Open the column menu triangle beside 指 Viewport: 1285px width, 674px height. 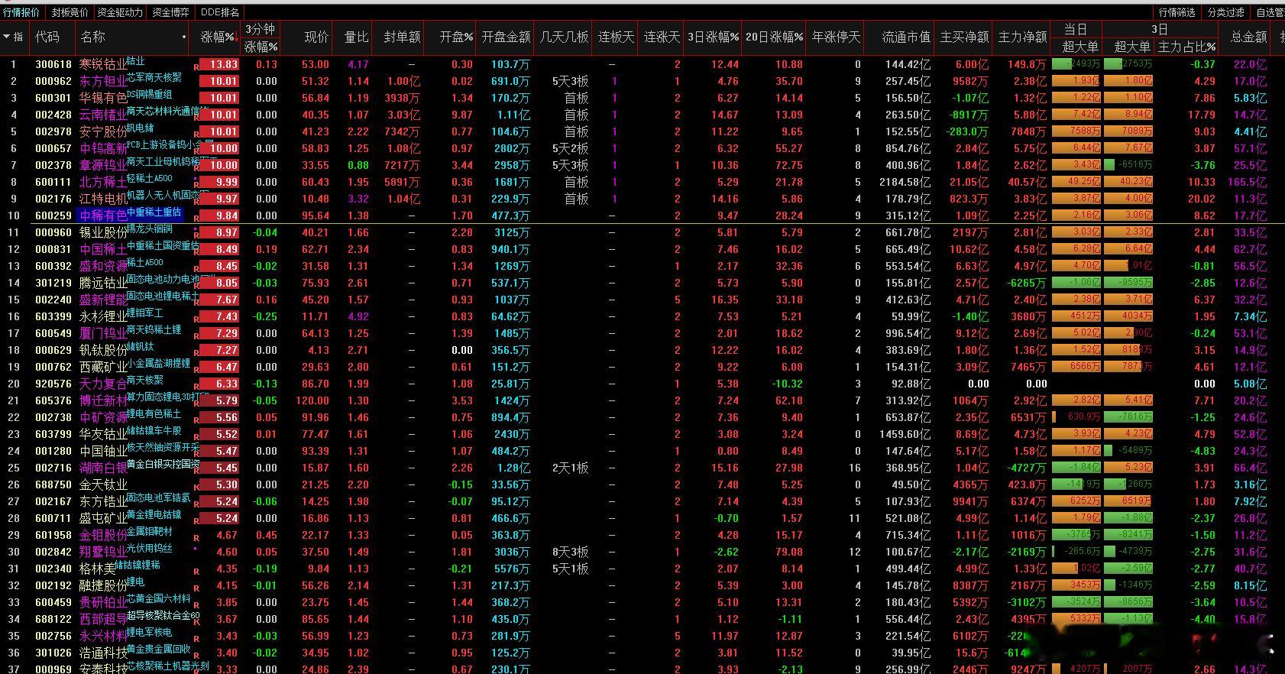coord(7,36)
